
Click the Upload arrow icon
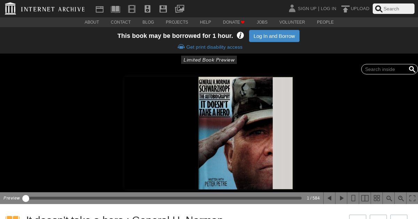pos(345,9)
